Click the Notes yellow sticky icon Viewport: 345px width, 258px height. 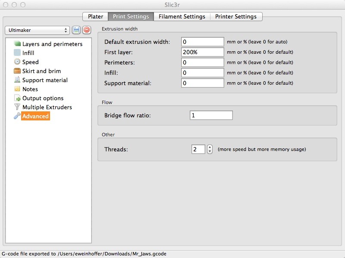(x=17, y=89)
